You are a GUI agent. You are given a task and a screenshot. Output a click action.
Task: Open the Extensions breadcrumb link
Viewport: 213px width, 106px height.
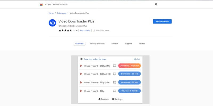tap(62, 13)
